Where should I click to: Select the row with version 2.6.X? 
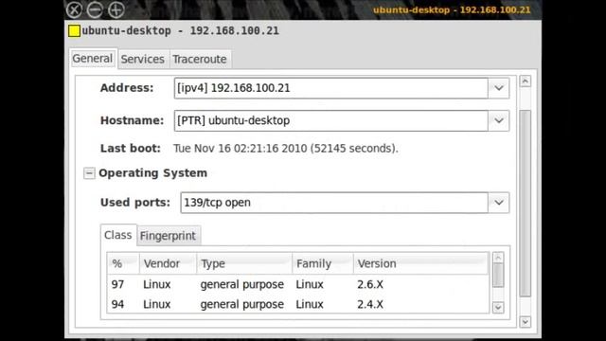coord(297,284)
